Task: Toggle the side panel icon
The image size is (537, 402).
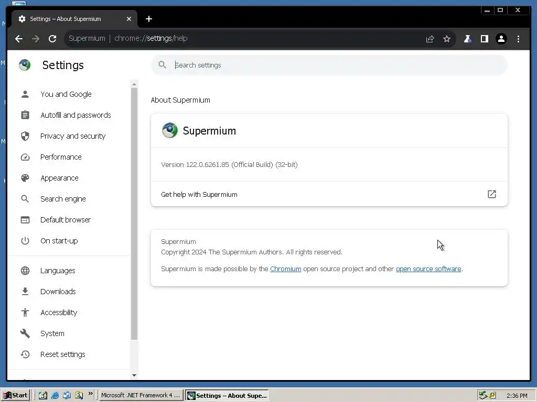Action: [x=484, y=39]
